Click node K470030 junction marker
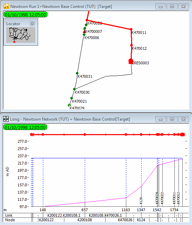 pos(74,89)
